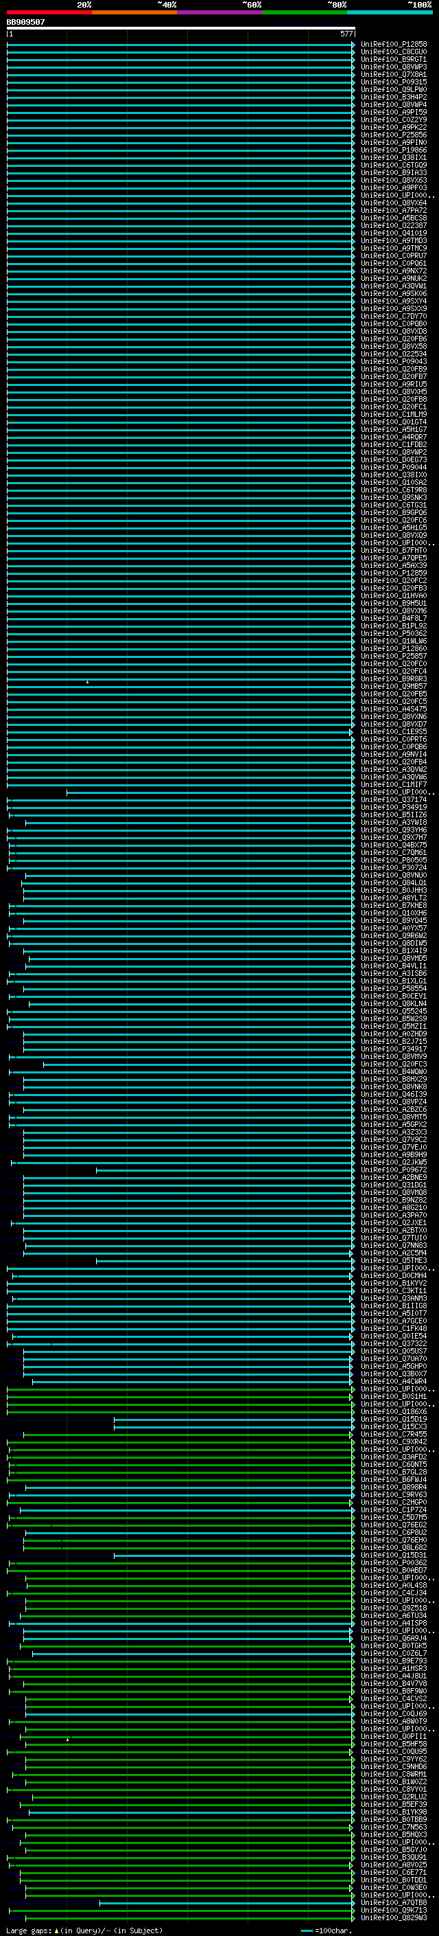
Task: Select the hit label UniRef100_Q55245
Action: (x=394, y=1011)
